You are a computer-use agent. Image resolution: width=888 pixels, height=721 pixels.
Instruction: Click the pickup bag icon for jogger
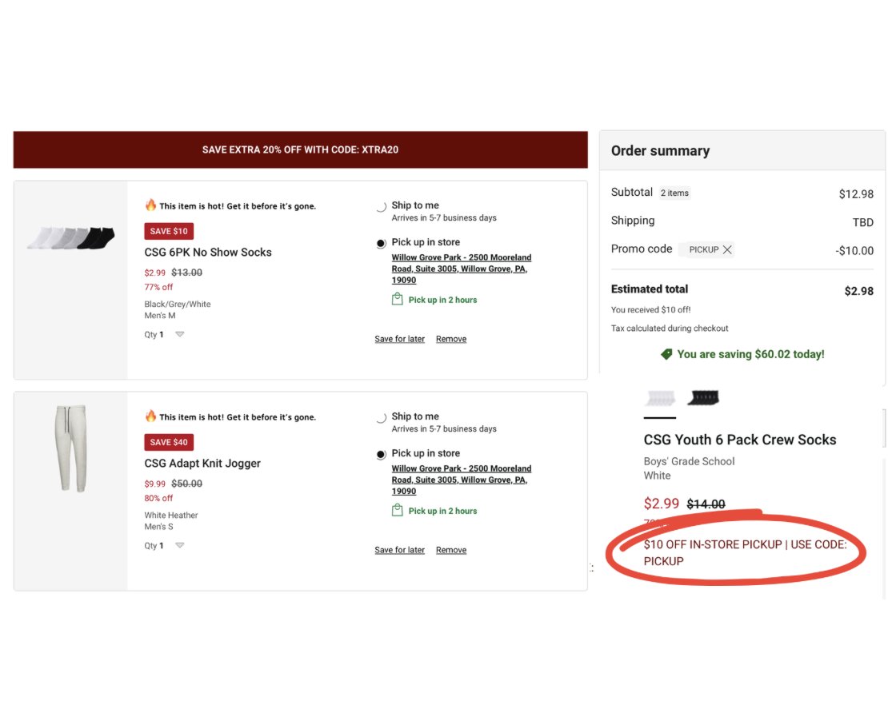coord(398,510)
